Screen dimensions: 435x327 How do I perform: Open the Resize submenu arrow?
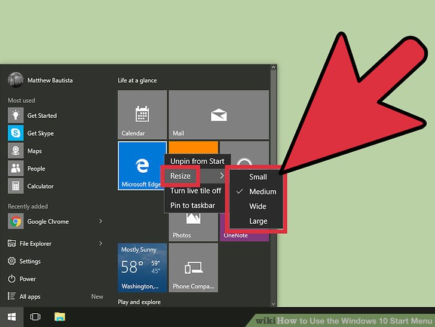point(222,176)
